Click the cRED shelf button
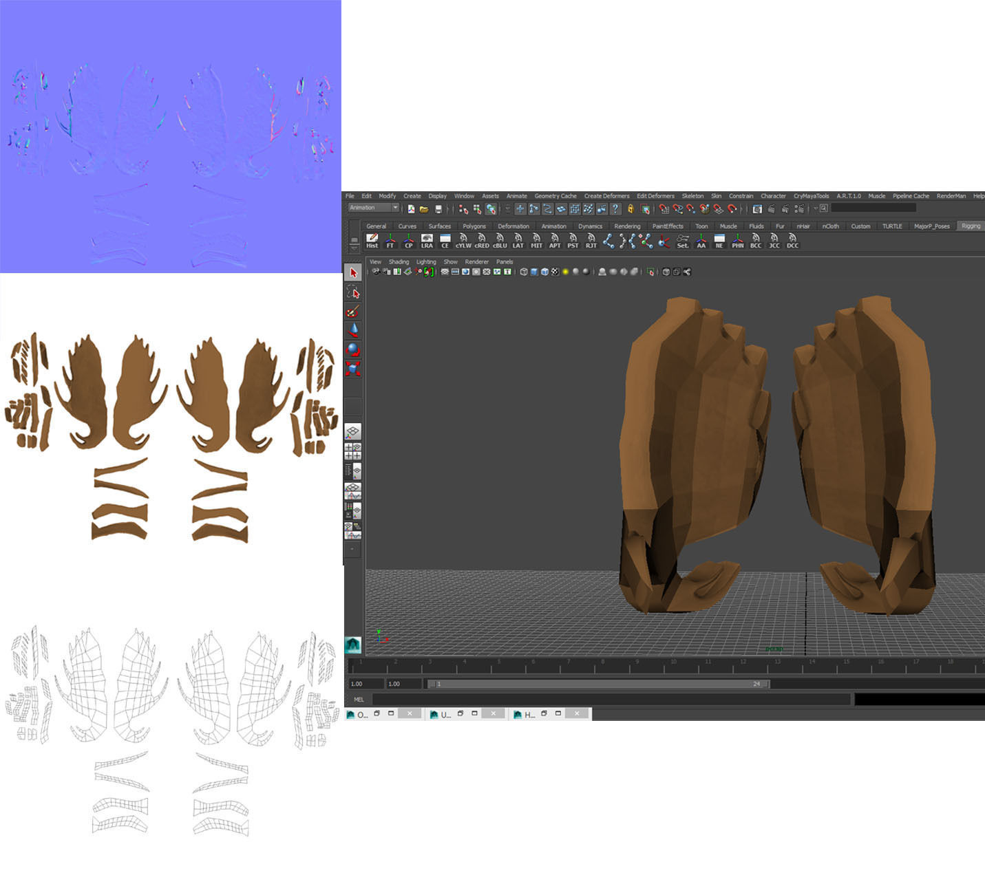Screen dimensions: 985x875 pyautogui.click(x=482, y=241)
